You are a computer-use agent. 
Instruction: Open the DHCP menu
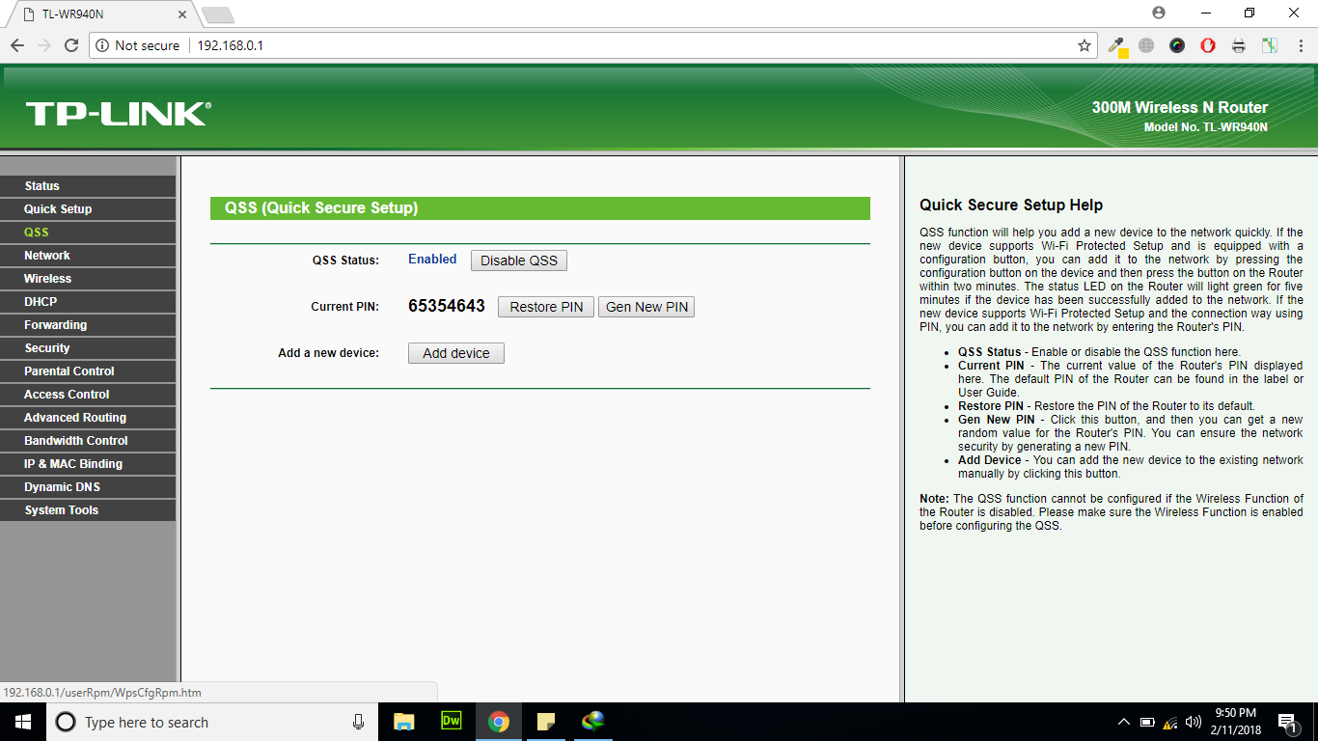pyautogui.click(x=88, y=302)
